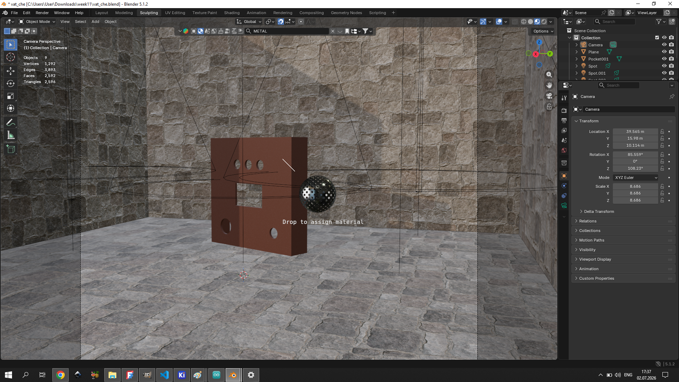Viewport: 679px width, 382px height.
Task: Toggle camera view with the camera icon
Action: tap(549, 96)
